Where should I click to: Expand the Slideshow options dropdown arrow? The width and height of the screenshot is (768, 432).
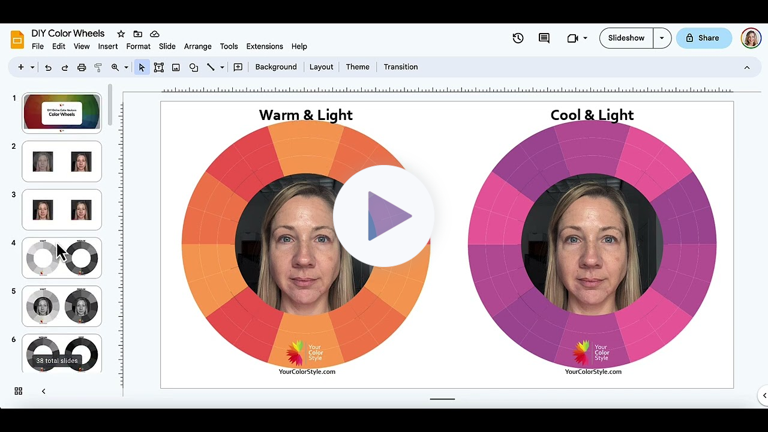click(662, 38)
